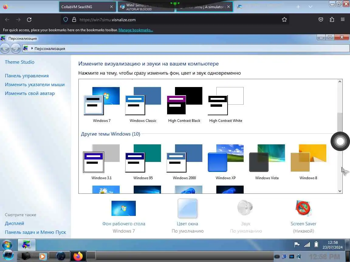Click the network signal tray icon
The height and width of the screenshot is (262, 350).
click(307, 245)
